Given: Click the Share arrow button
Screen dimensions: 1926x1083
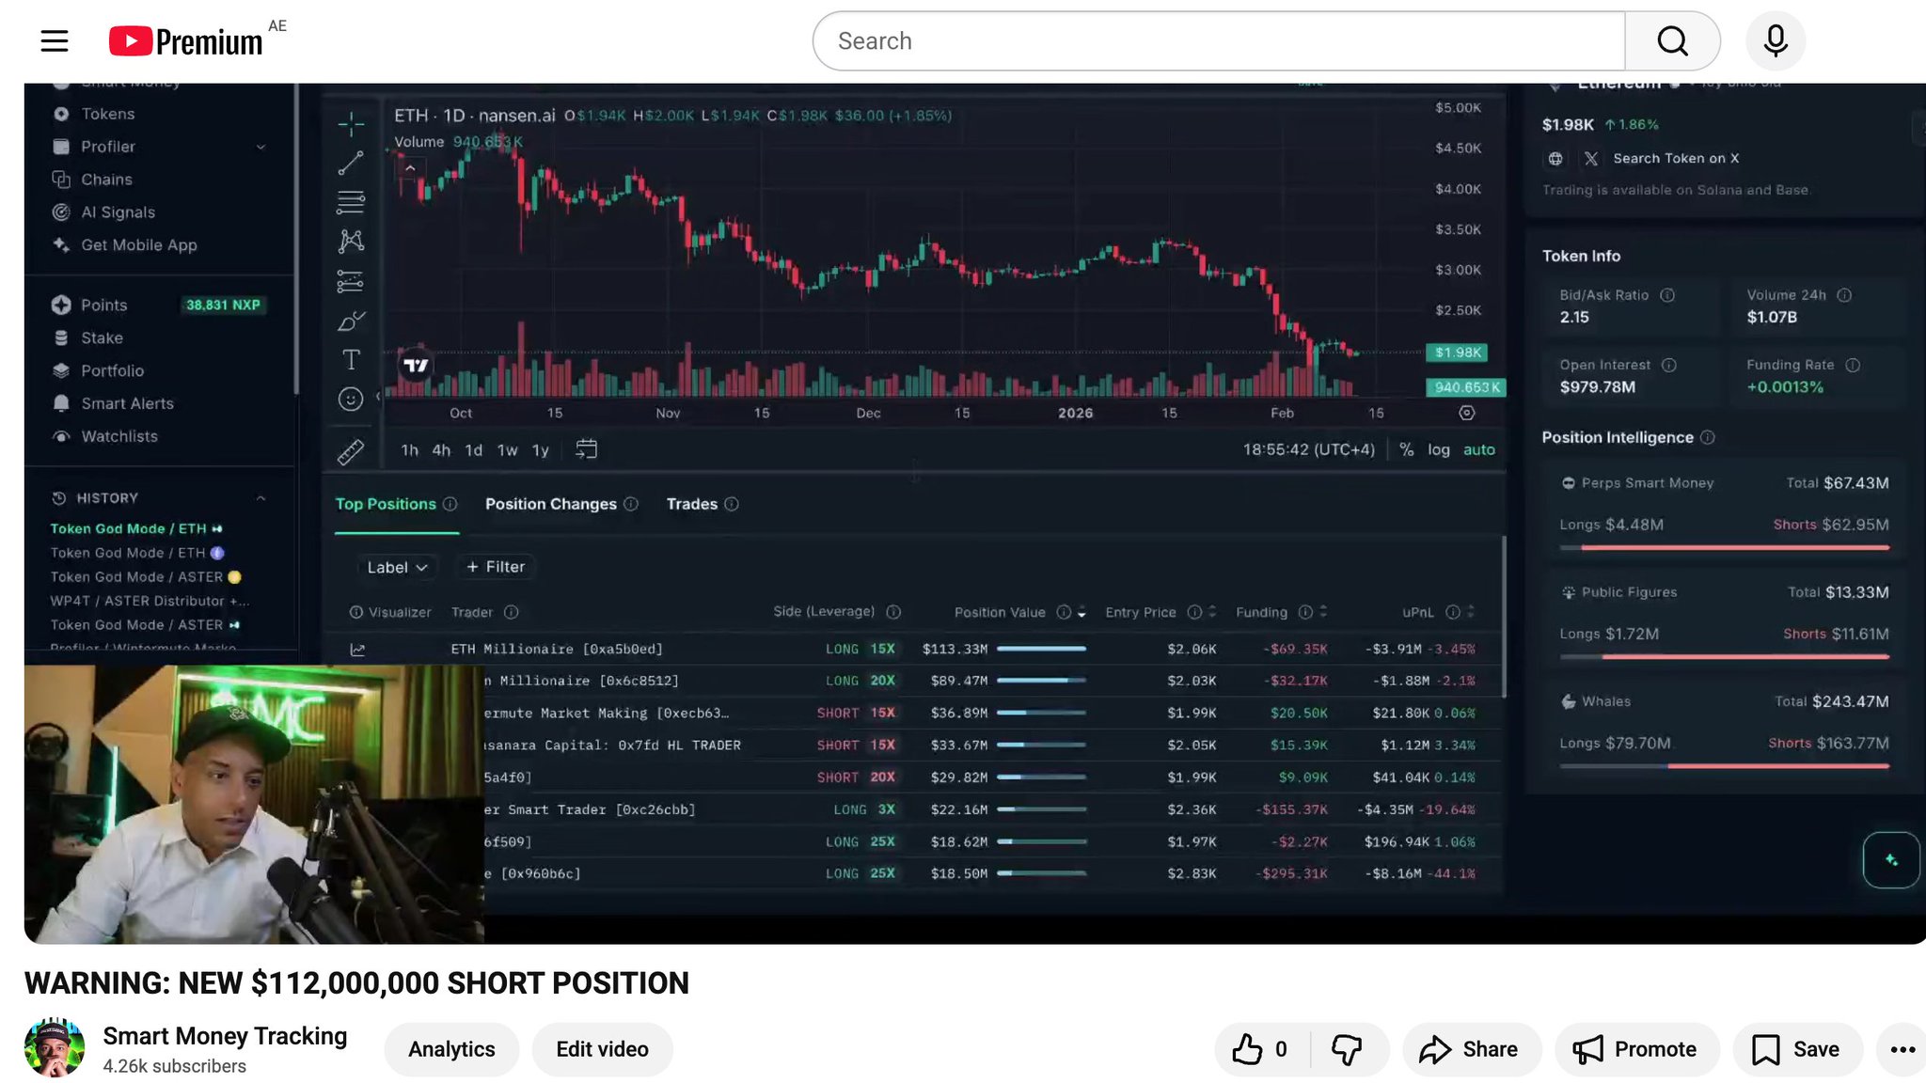Looking at the screenshot, I should click(x=1470, y=1049).
